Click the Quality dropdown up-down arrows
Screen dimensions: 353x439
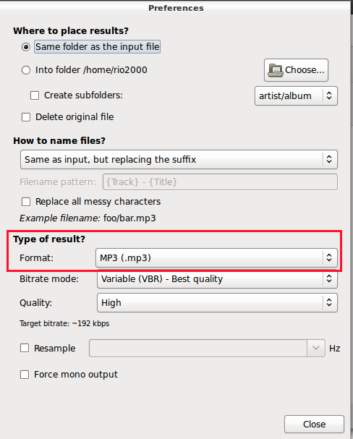click(x=329, y=302)
